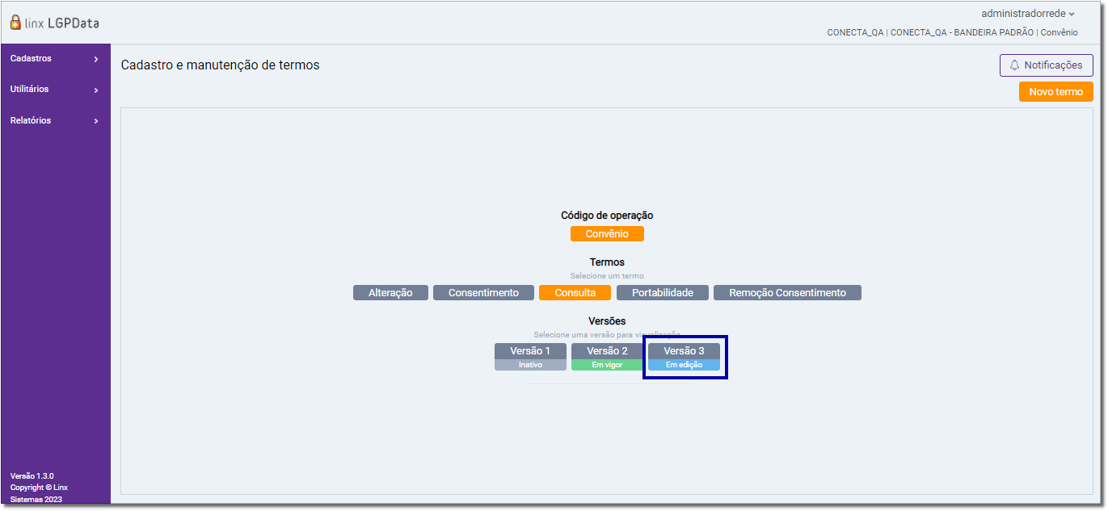Click the LGPData logo text
The width and height of the screenshot is (1108, 511).
73,23
